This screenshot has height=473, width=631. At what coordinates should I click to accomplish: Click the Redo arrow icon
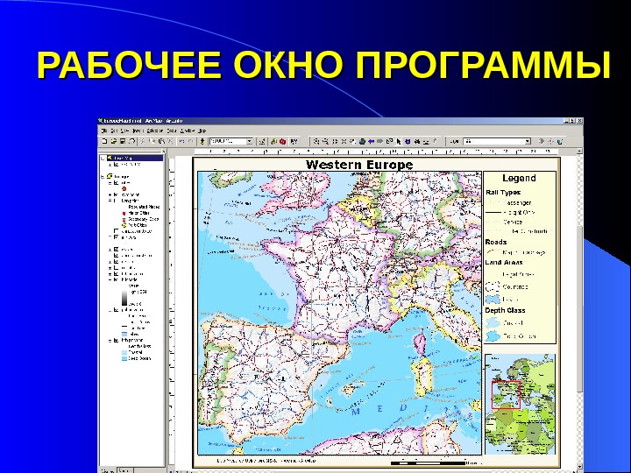click(x=191, y=141)
